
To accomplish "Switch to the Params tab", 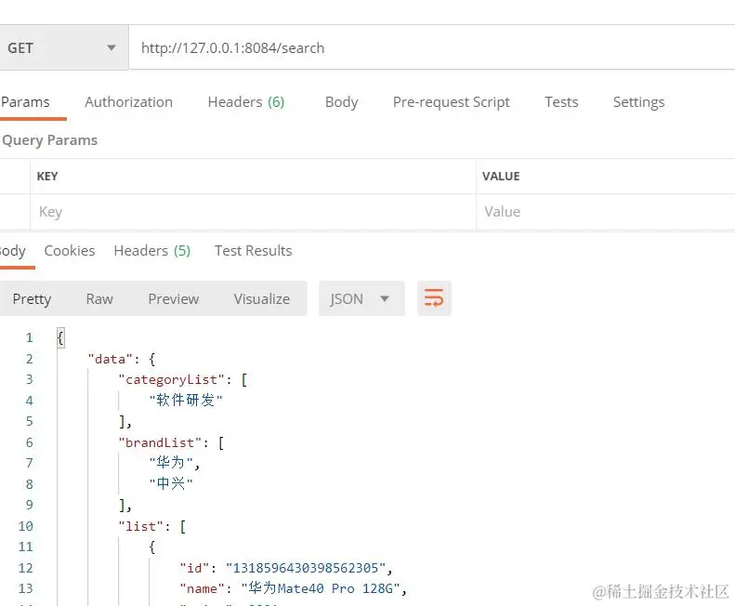I will (x=25, y=102).
